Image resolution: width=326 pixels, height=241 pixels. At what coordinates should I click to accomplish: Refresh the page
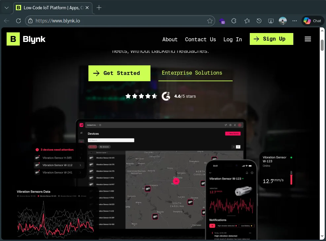[18, 21]
